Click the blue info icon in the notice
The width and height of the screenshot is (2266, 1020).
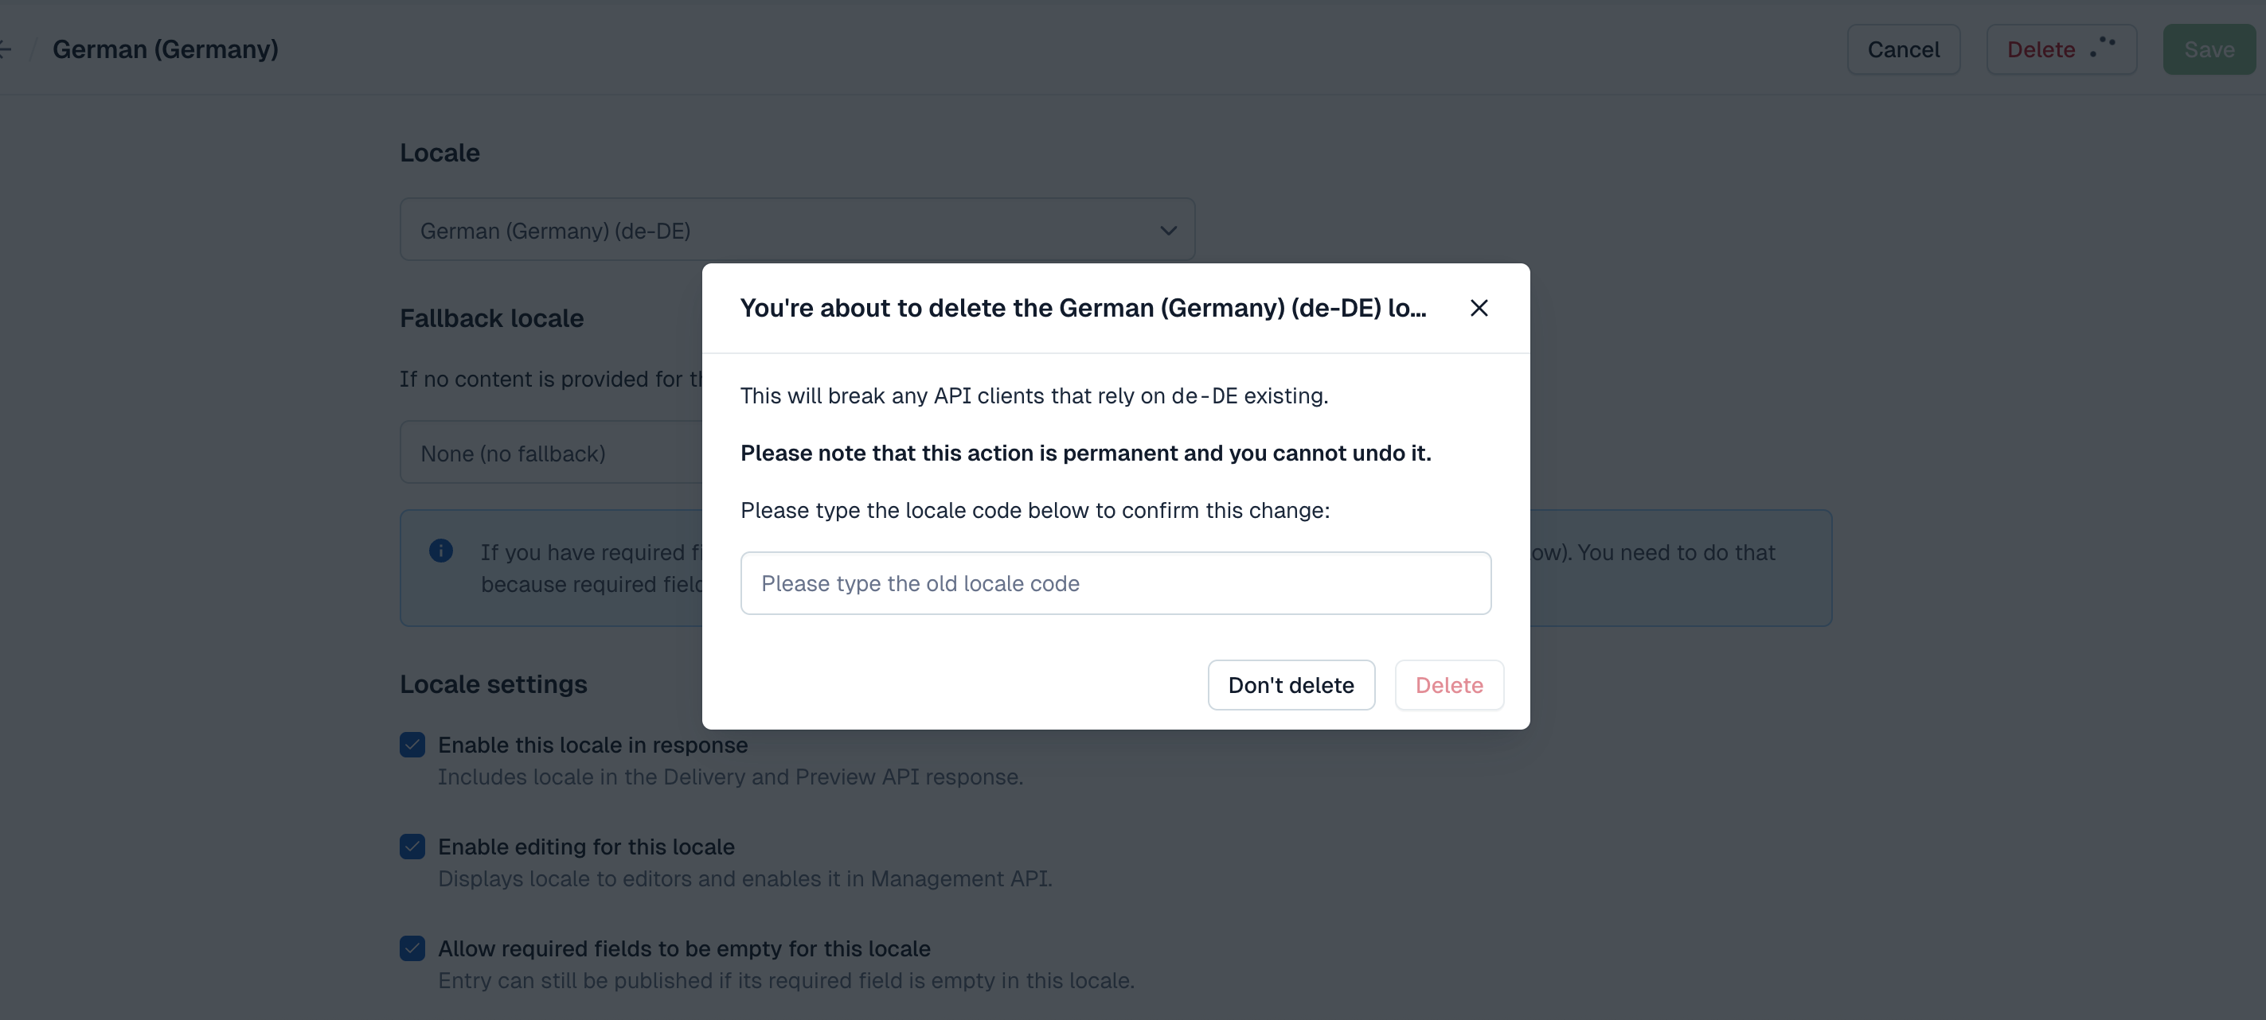coord(441,551)
